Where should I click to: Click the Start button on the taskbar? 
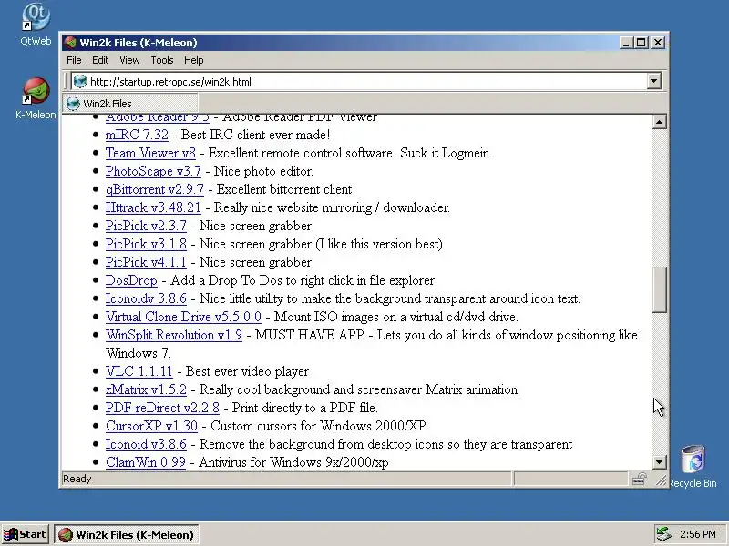26,534
